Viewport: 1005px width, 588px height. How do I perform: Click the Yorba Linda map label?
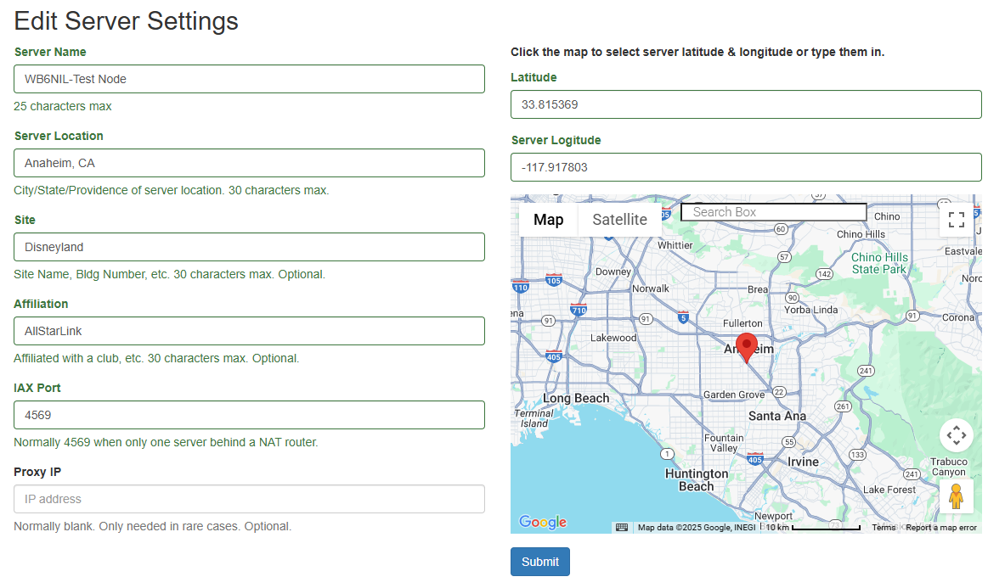[x=810, y=310]
